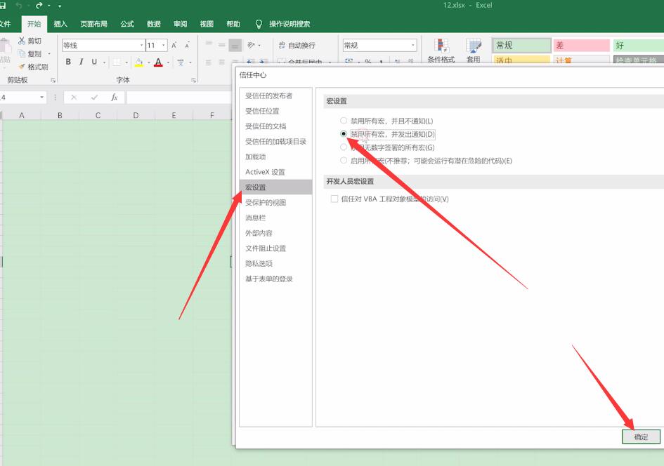Click the Copy (复制) icon

point(22,54)
